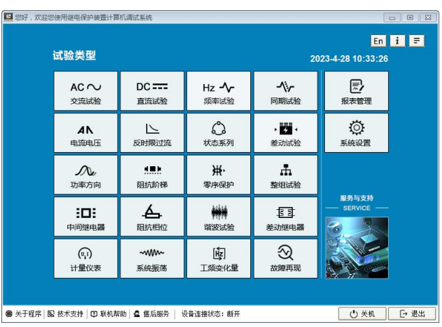Select the 零序保护 zero-sequence protection tile
The width and height of the screenshot is (442, 327).
[219, 175]
